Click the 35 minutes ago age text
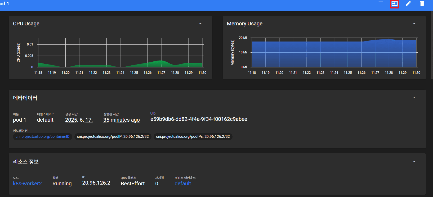The height and width of the screenshot is (197, 433). point(121,120)
